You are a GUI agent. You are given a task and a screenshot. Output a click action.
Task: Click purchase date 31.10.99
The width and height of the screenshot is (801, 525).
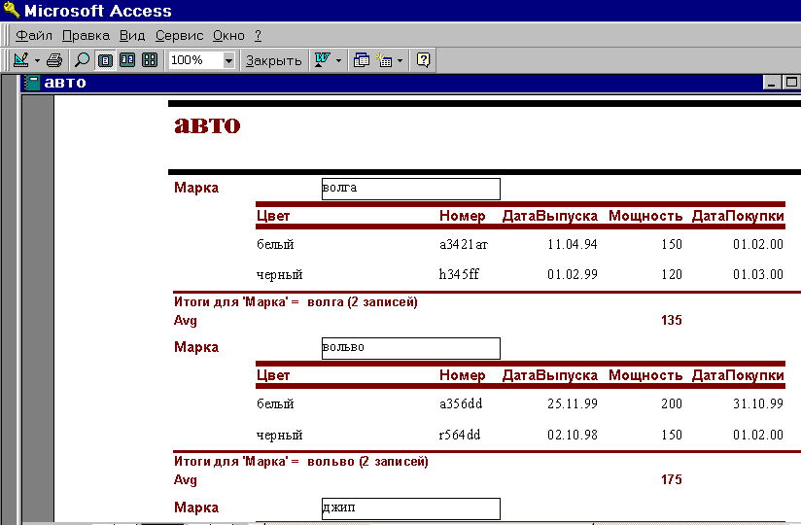pyautogui.click(x=758, y=403)
